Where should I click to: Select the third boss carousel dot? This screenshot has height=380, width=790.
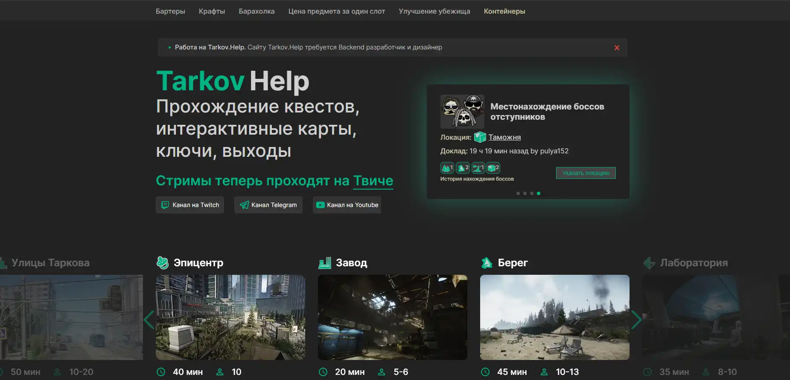coord(532,193)
